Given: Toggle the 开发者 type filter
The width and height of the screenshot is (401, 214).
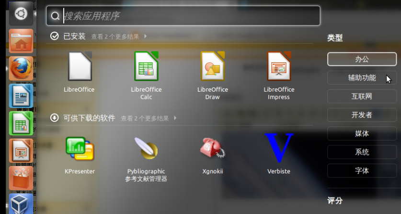Looking at the screenshot, I should pyautogui.click(x=362, y=115).
